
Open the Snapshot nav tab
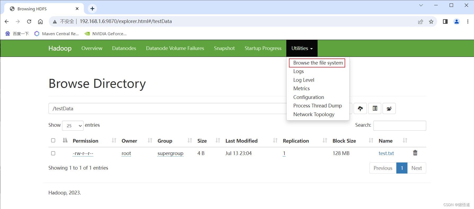(224, 48)
